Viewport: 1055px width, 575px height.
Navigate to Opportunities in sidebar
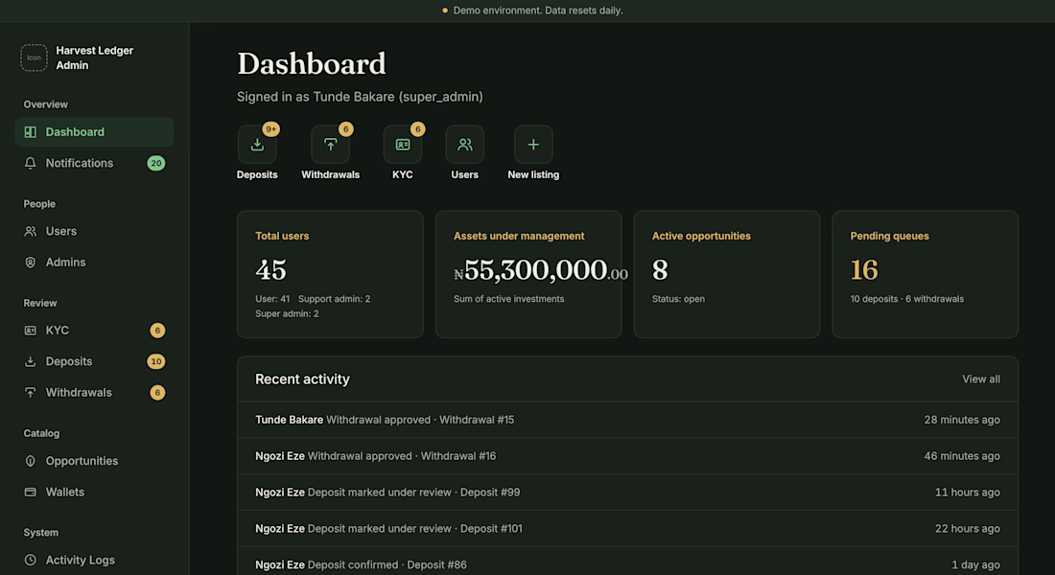tap(94, 461)
